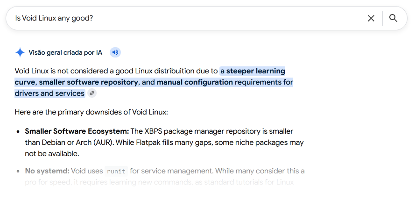Submit search using the magnifying glass icon
415x208 pixels.
tap(394, 18)
